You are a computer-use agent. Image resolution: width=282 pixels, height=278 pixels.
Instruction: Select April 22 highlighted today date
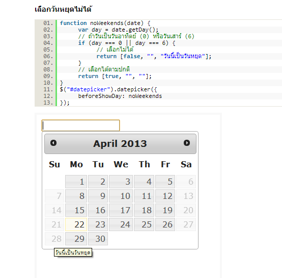pos(76,224)
